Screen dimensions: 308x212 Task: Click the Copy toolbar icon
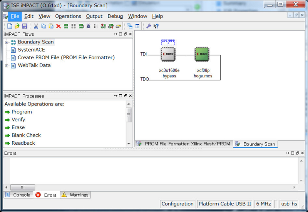(x=44, y=26)
